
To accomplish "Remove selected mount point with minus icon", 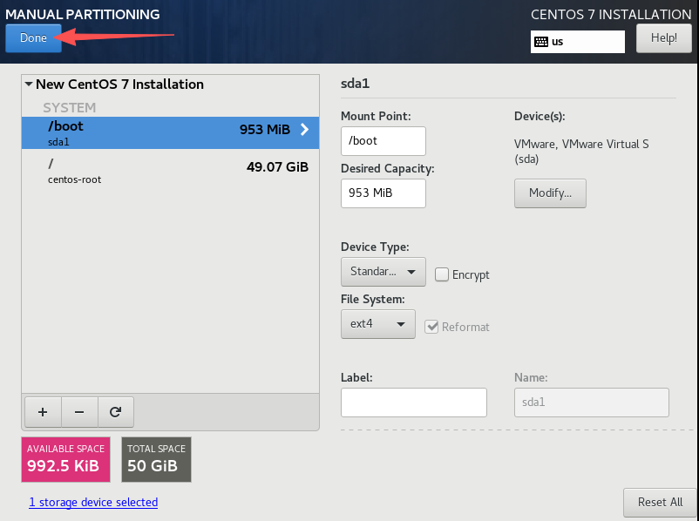I will (x=79, y=412).
